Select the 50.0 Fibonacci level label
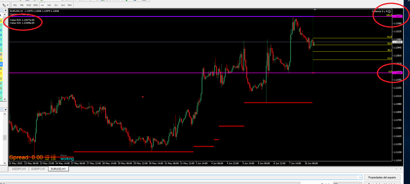This screenshot has height=184, width=410. point(389,43)
